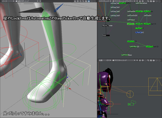Toggle the camera icon in schematic viewport header
Viewport: 162px width, 118px height.
(154, 1)
